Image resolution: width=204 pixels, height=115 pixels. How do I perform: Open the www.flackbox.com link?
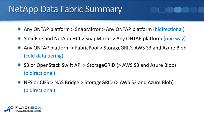pos(28,111)
